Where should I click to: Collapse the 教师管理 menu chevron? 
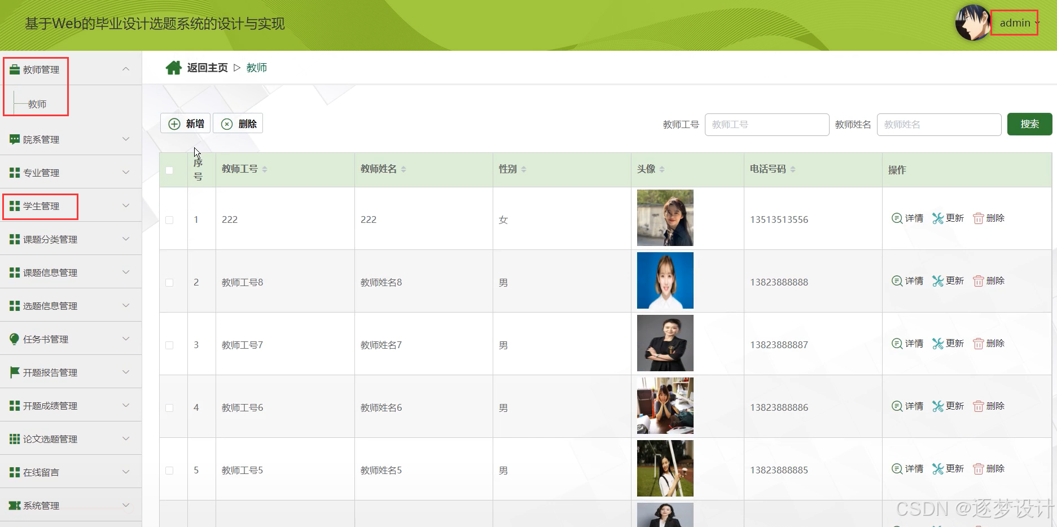[126, 69]
